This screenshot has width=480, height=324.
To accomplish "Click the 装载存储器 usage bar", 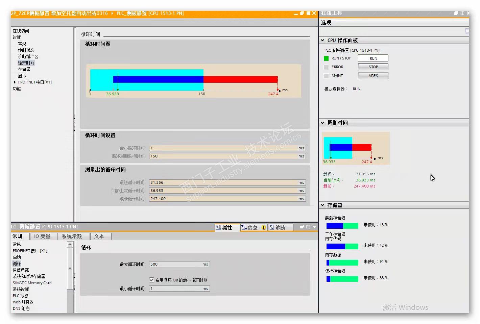I will (342, 226).
